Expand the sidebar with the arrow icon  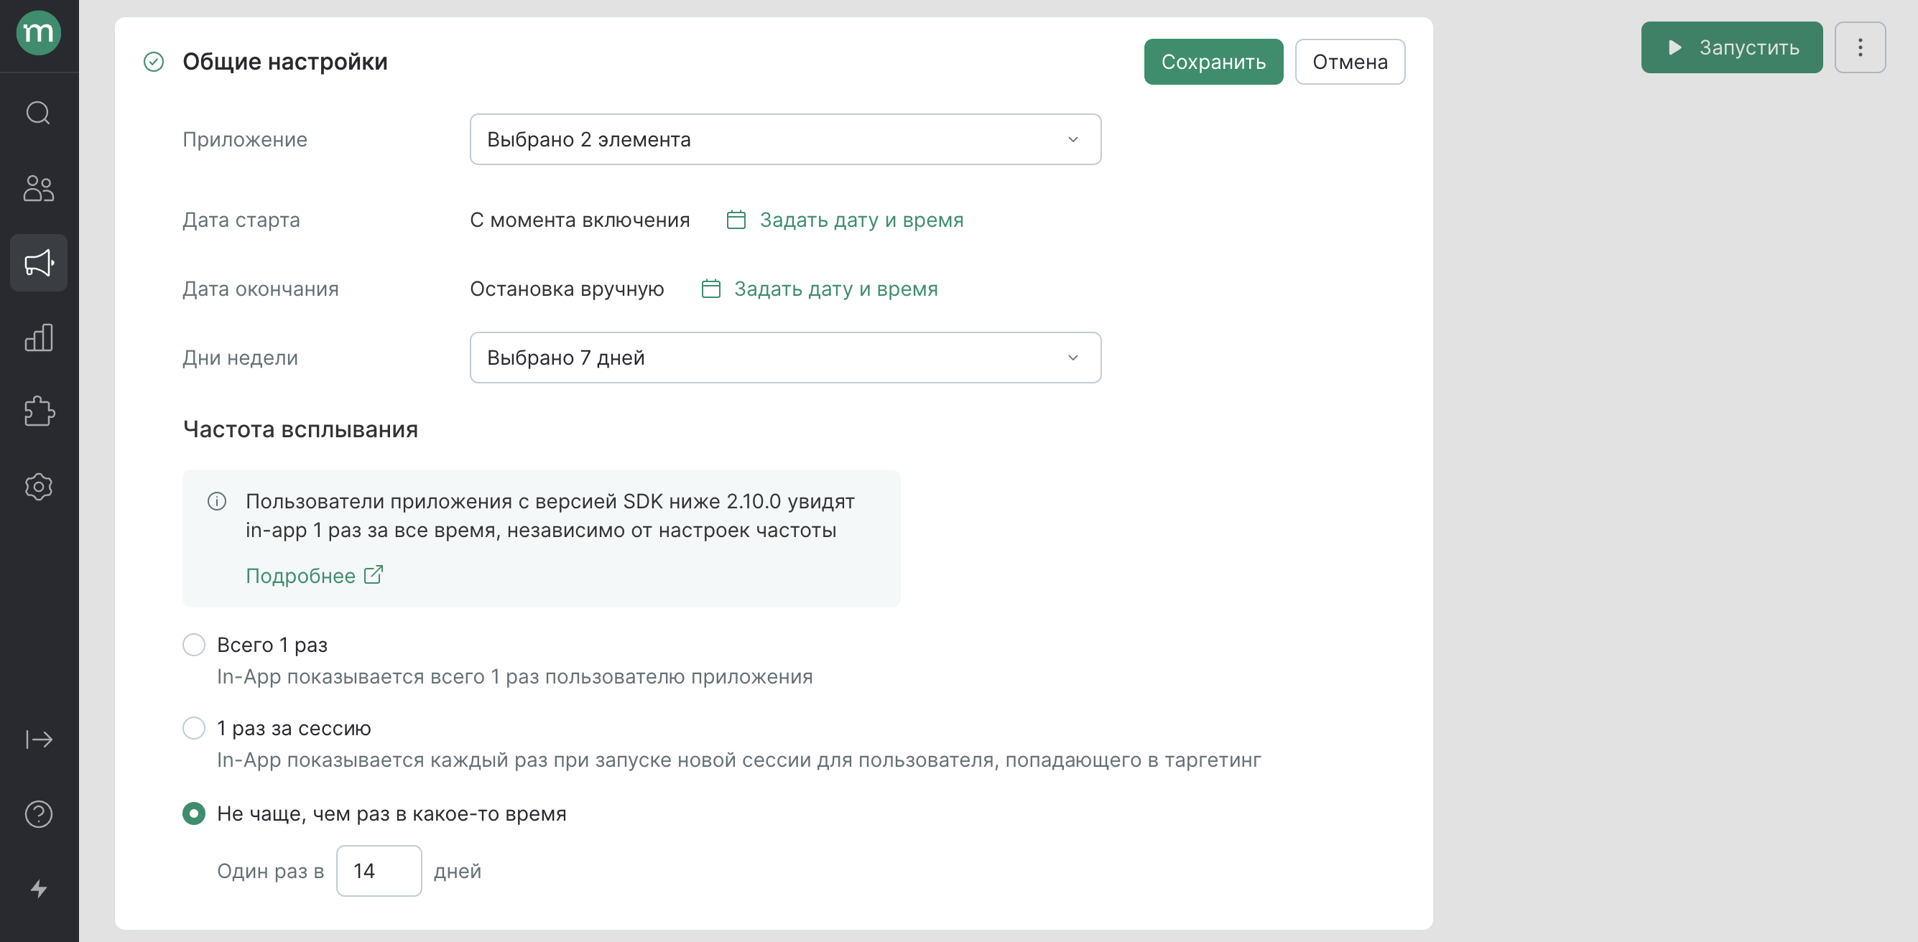pyautogui.click(x=39, y=740)
